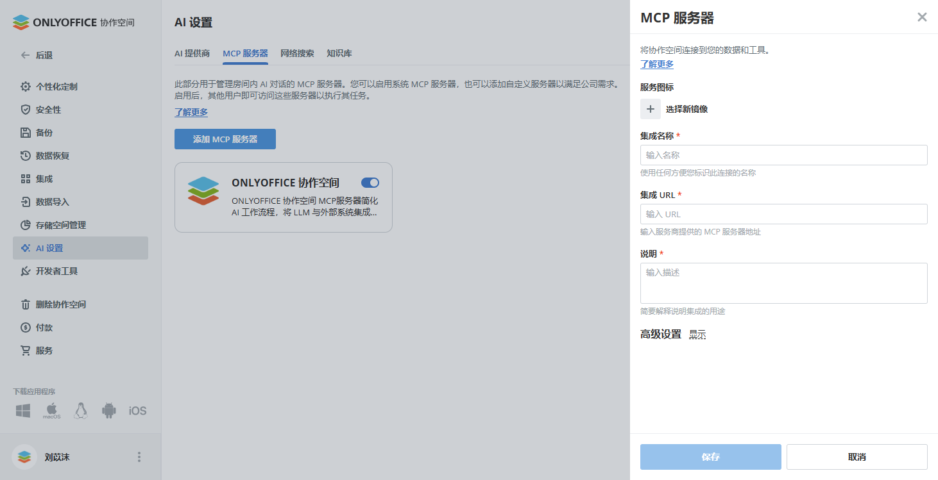Click the 开发者工具 sidebar icon

pos(26,271)
